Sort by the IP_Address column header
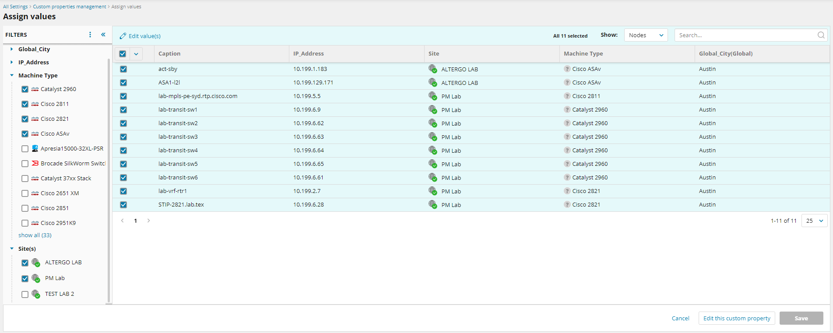The height and width of the screenshot is (333, 833). (309, 53)
